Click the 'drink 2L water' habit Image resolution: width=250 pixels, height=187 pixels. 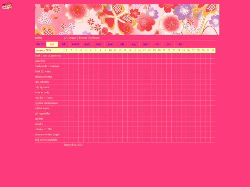coord(43,72)
